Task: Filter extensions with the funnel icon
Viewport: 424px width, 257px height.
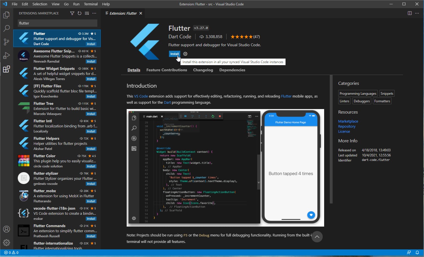Action: 72,13
